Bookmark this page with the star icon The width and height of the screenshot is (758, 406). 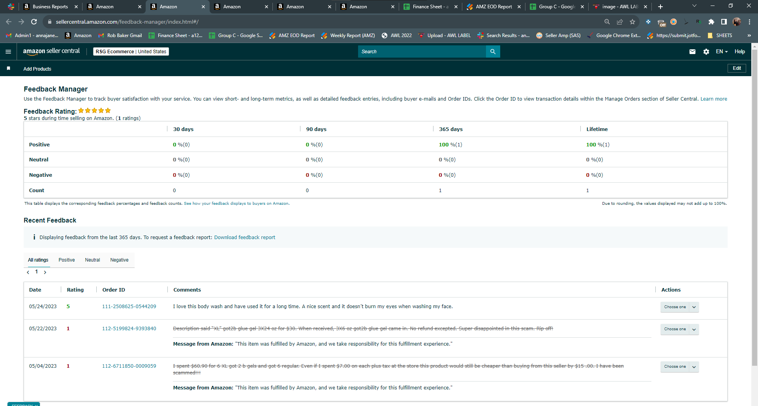click(632, 22)
